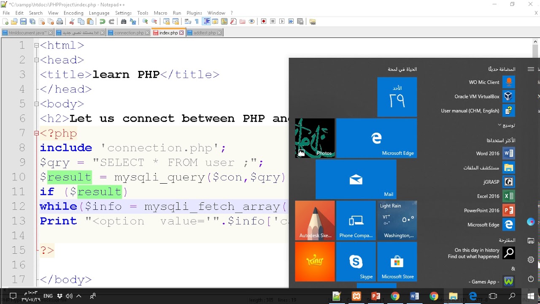Open Excel 2016 in the Start menu

(496, 196)
